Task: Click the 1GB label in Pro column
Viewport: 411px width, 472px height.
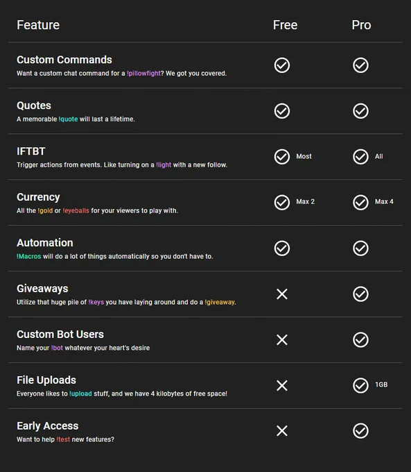Action: (x=381, y=385)
